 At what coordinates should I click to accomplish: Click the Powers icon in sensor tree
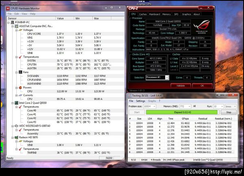point(20,88)
